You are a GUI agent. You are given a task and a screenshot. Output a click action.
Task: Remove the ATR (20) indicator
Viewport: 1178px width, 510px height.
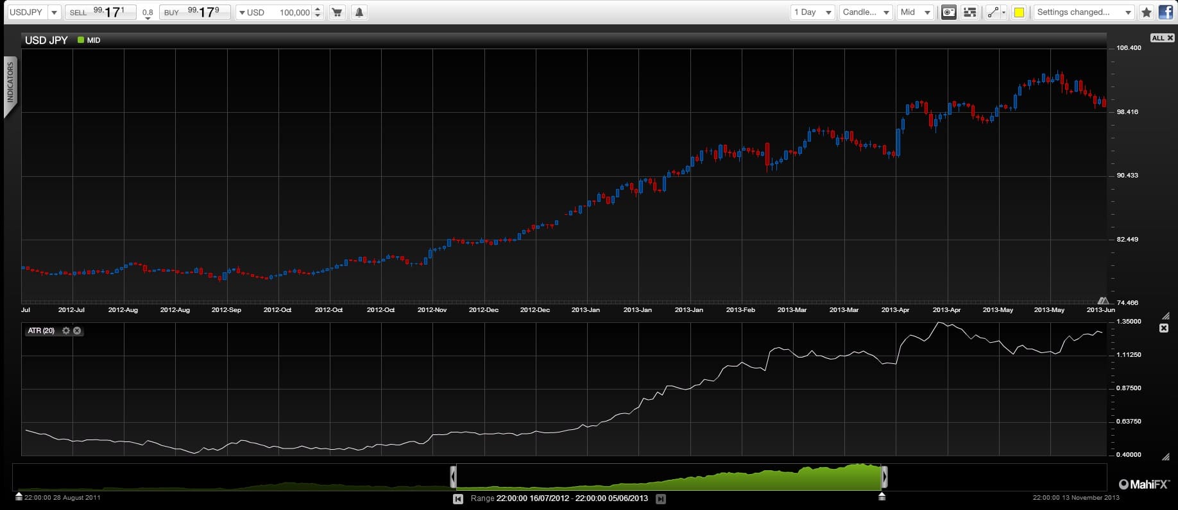[x=77, y=331]
